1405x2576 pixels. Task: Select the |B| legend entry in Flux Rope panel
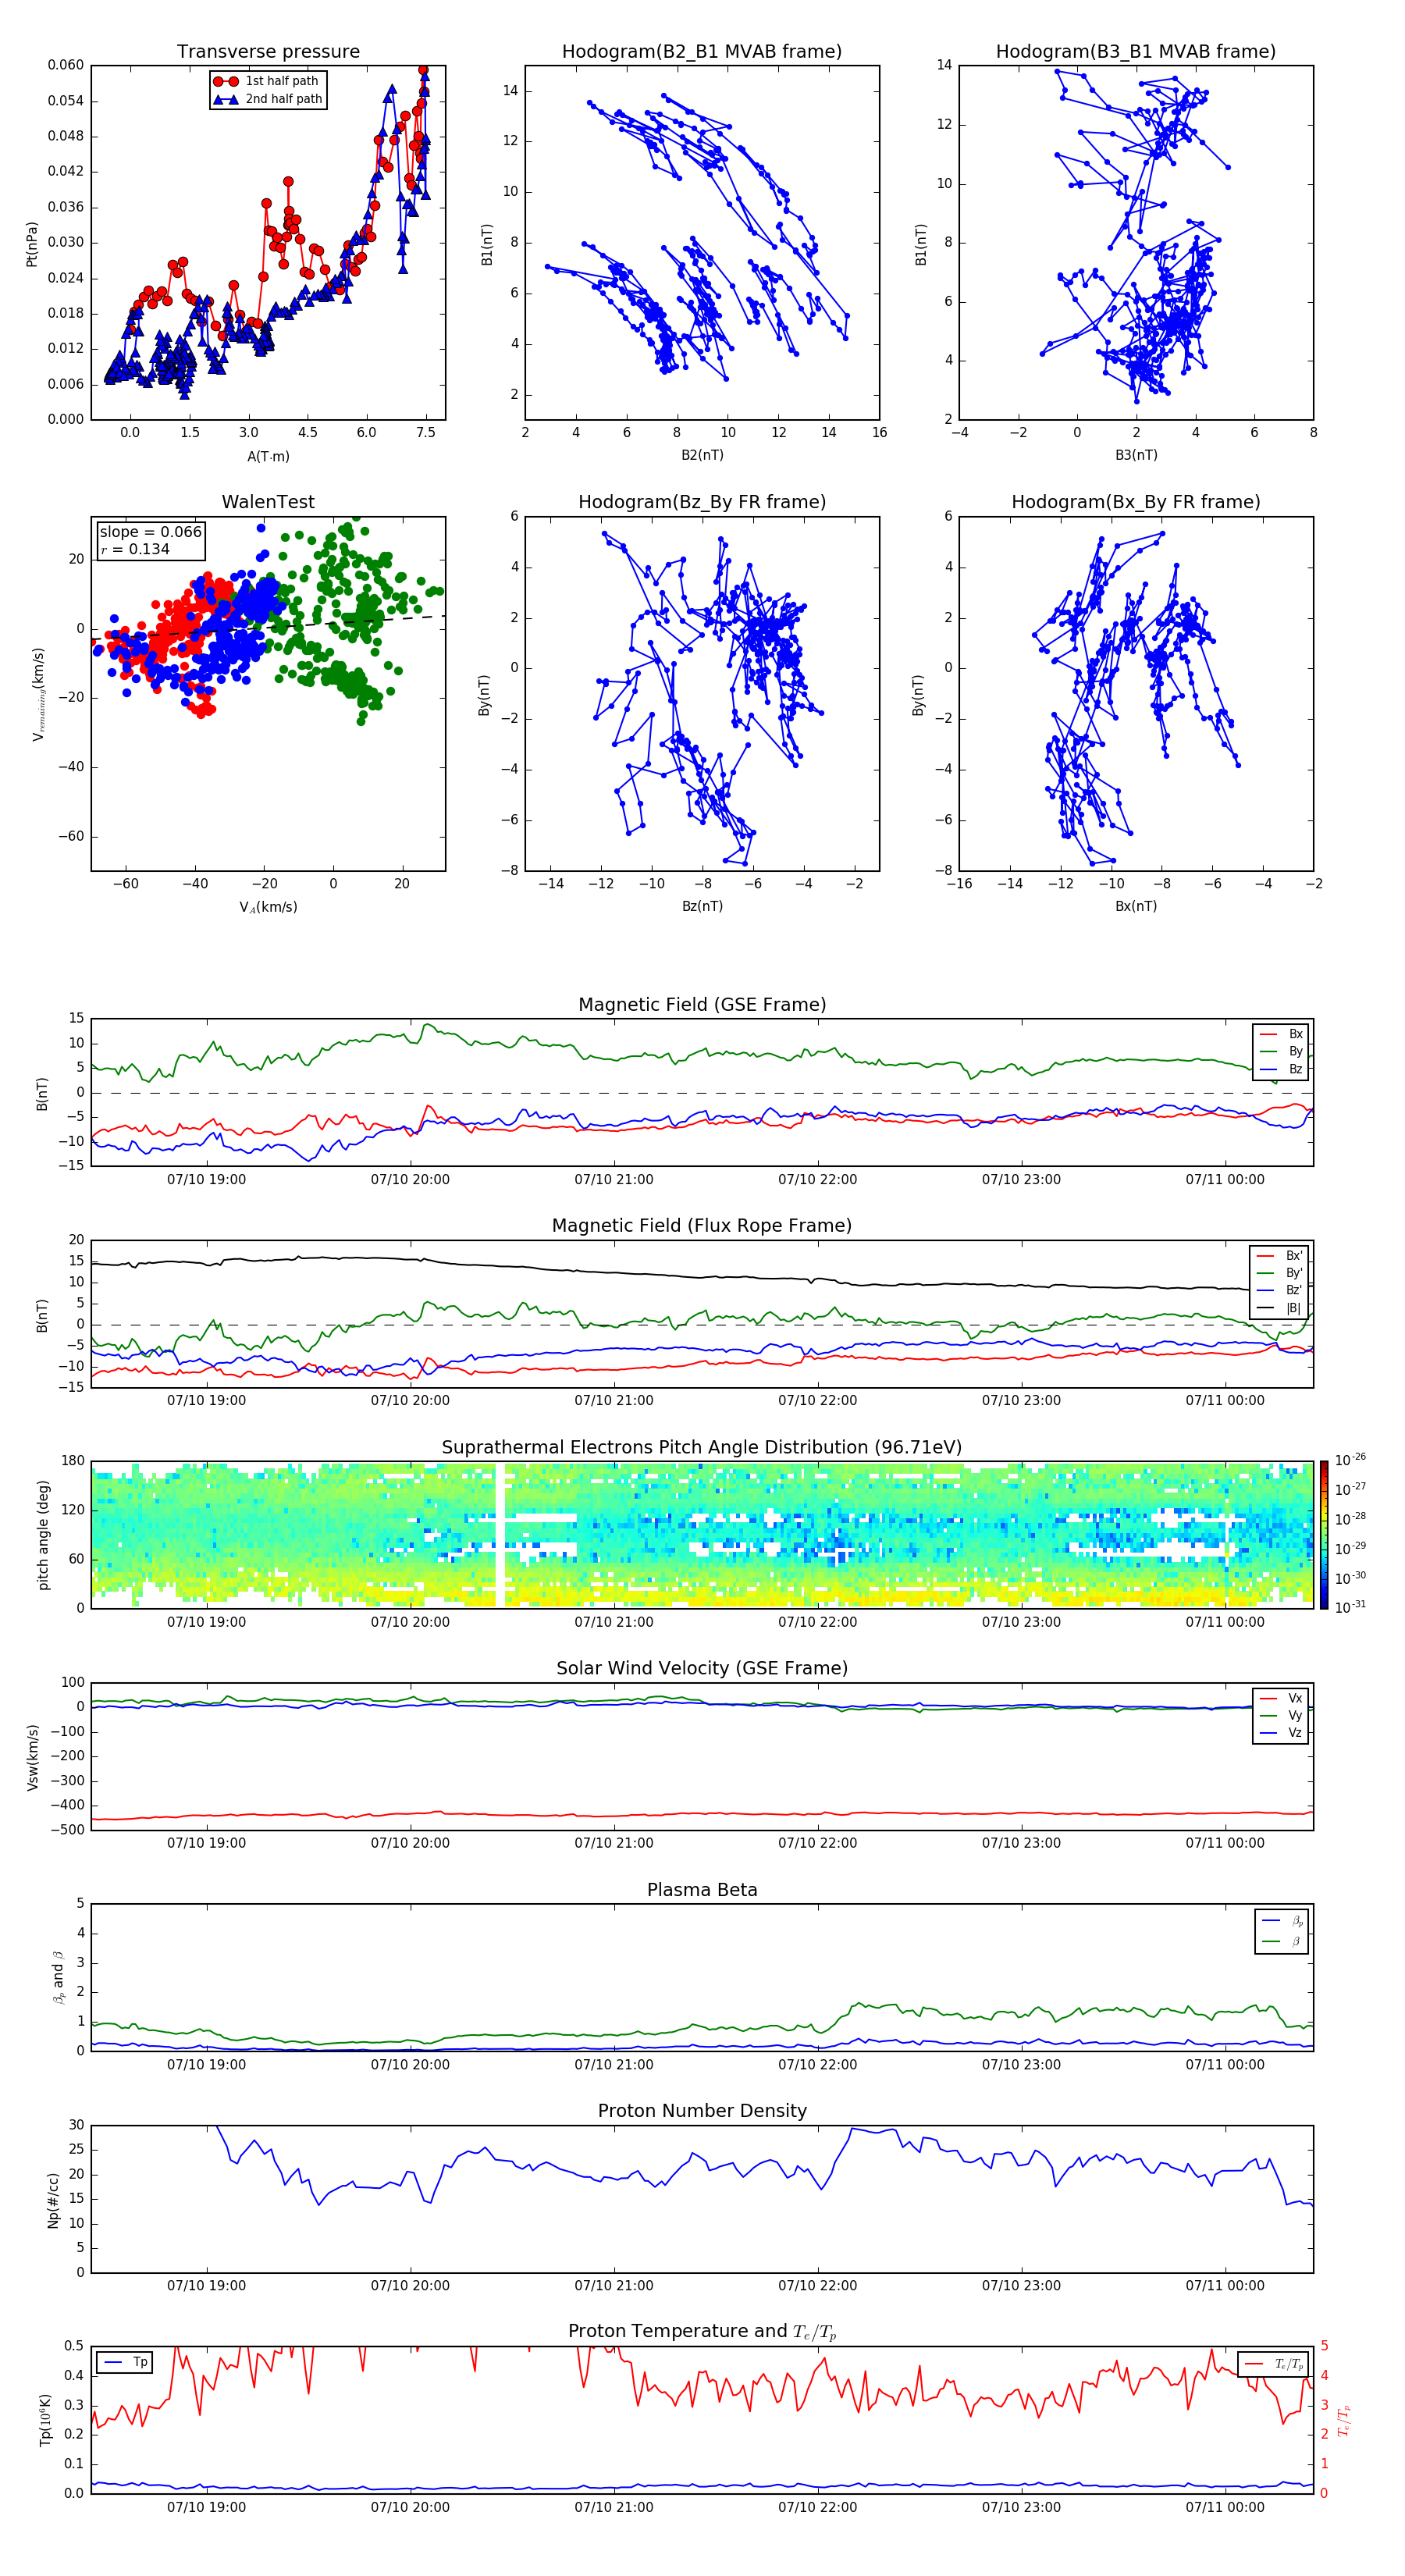coord(1280,1308)
